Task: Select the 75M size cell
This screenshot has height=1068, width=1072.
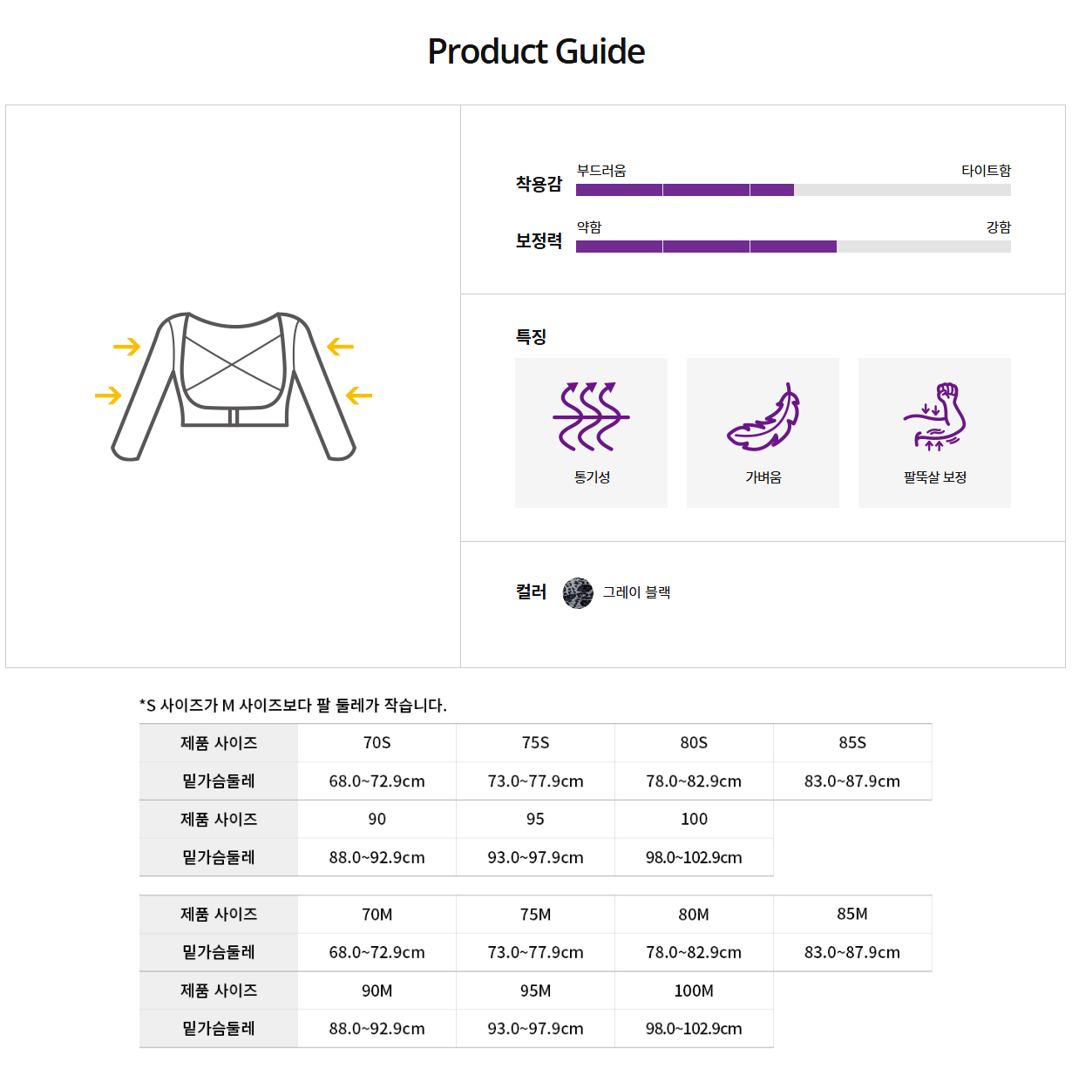Action: coord(535,915)
